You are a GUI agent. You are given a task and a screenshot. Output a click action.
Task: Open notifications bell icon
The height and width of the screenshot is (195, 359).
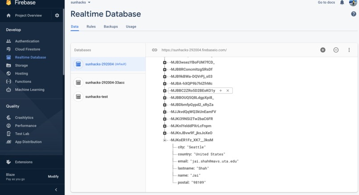coord(342,3)
